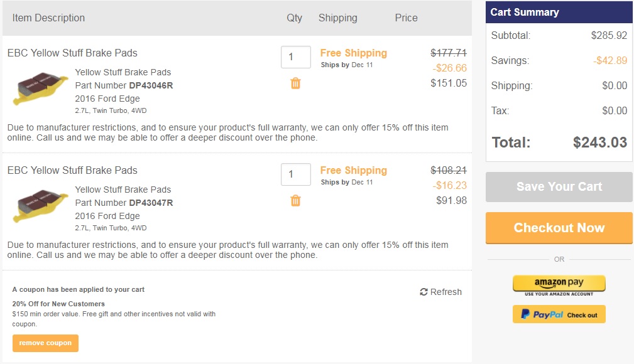634x364 pixels.
Task: Click the Refresh cart link
Action: click(x=440, y=292)
